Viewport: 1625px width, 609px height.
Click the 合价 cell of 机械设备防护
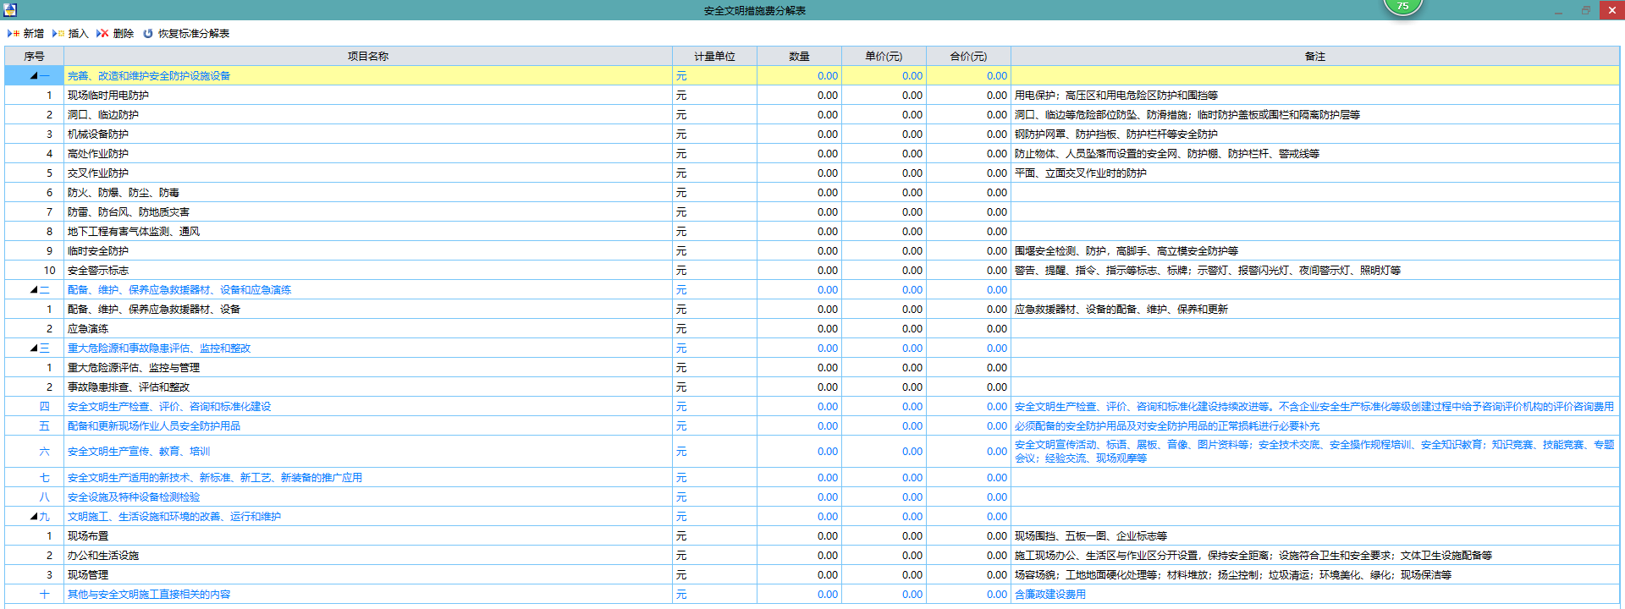coord(968,134)
